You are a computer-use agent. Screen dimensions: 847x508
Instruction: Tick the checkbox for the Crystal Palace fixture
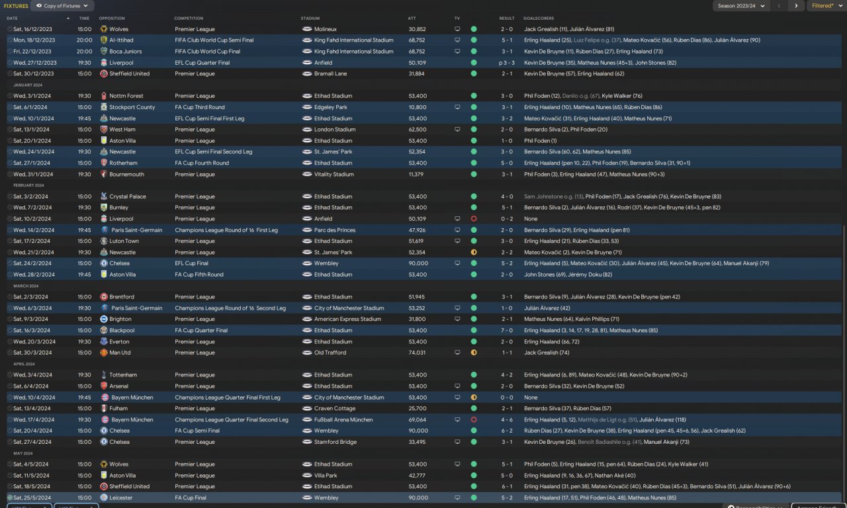click(10, 196)
